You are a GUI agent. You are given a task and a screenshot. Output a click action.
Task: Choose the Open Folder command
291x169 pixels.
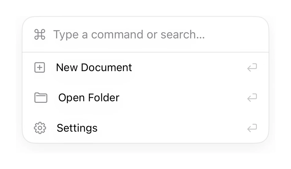coord(145,98)
